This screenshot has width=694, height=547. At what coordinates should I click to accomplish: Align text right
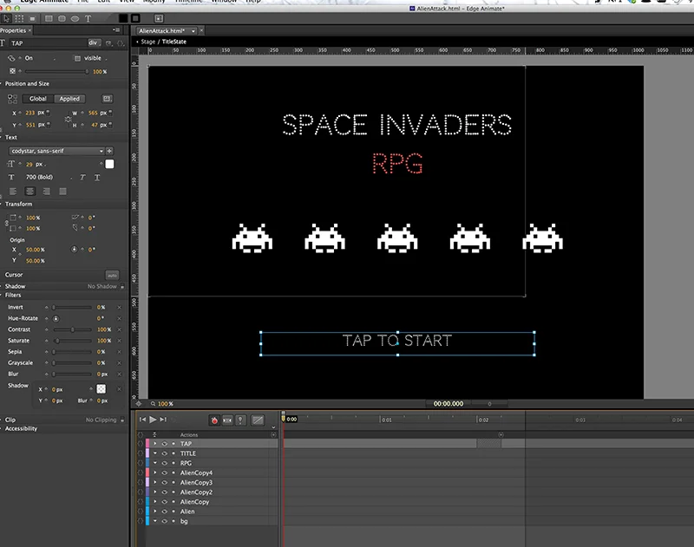click(x=47, y=191)
